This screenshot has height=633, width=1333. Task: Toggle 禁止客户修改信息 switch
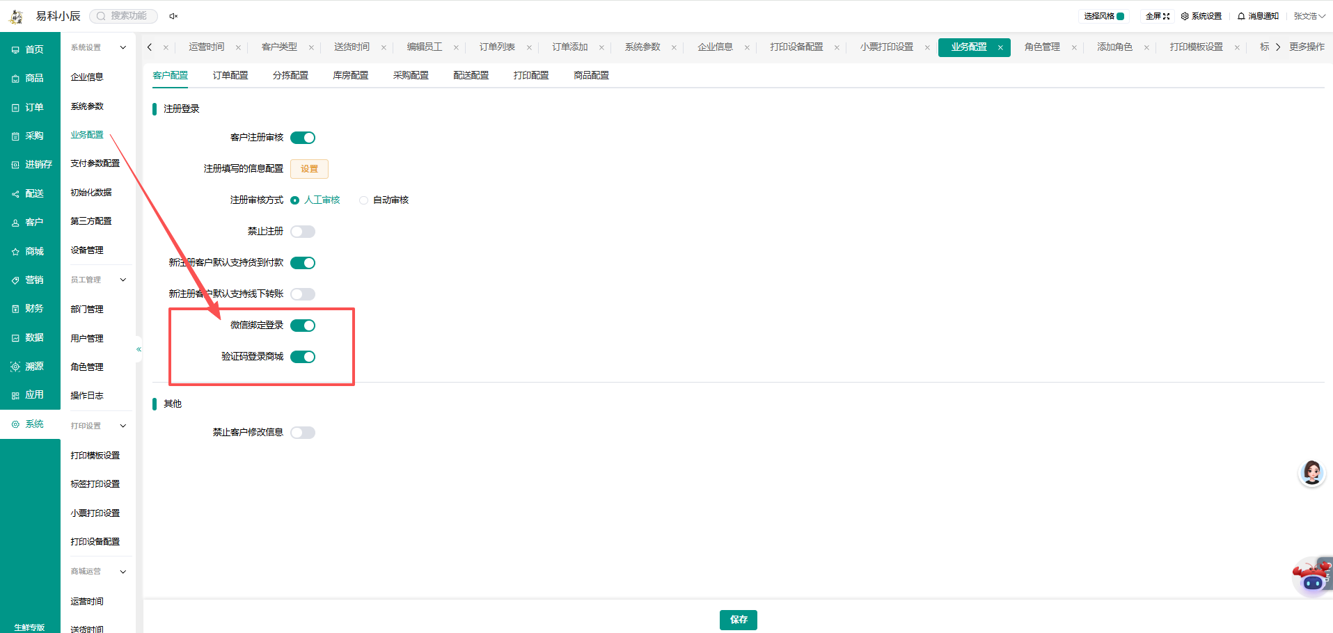pos(303,433)
